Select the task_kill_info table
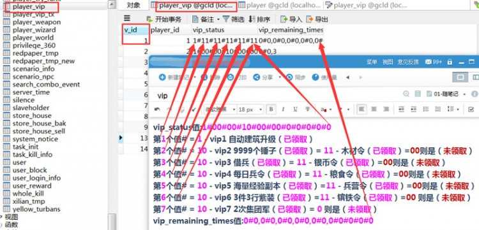The width and height of the screenshot is (479, 230). coord(32,154)
